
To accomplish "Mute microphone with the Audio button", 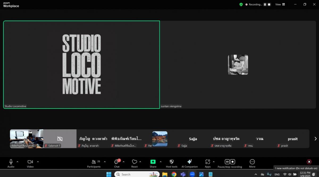I will point(11,163).
